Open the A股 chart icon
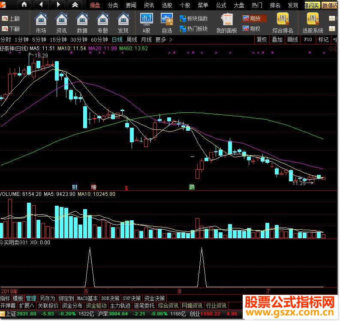The height and width of the screenshot is (321, 340). pos(147,23)
